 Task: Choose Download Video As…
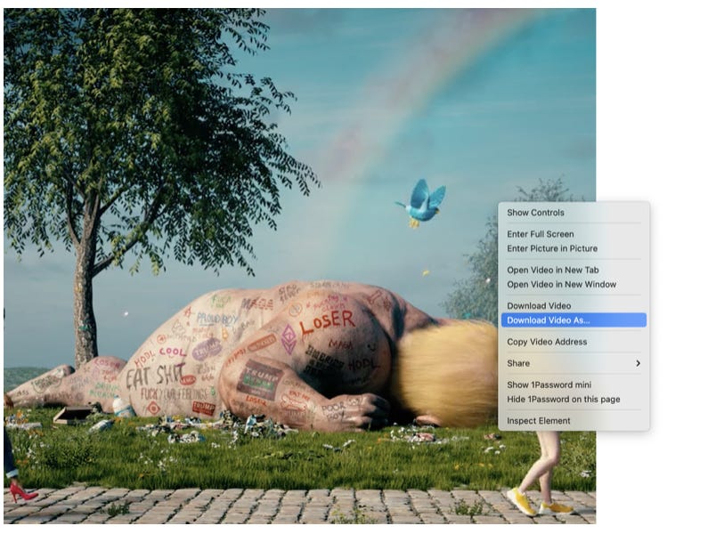click(574, 320)
